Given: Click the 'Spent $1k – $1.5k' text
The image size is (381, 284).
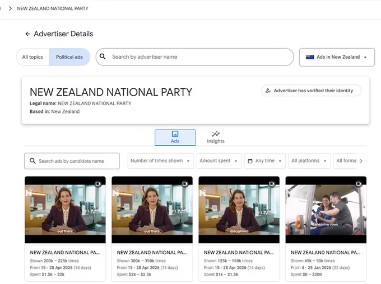Looking at the screenshot, I should coord(221,274).
